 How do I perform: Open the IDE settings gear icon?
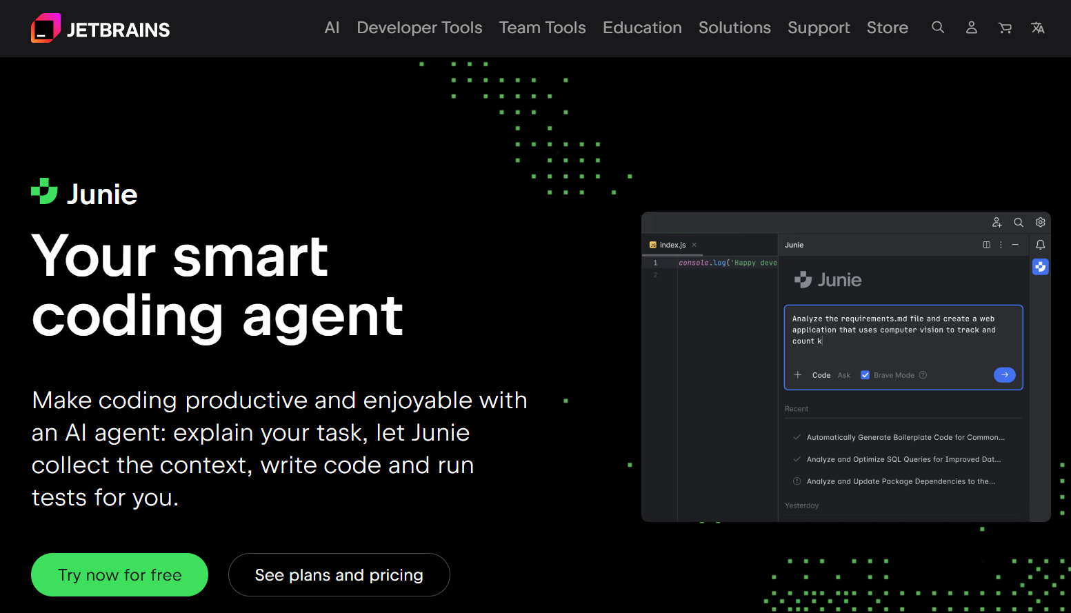click(1040, 222)
